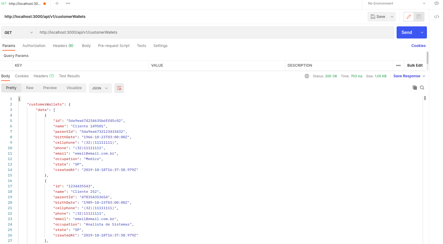Switch to edit mode pencil icon
The width and height of the screenshot is (443, 244).
click(x=409, y=17)
